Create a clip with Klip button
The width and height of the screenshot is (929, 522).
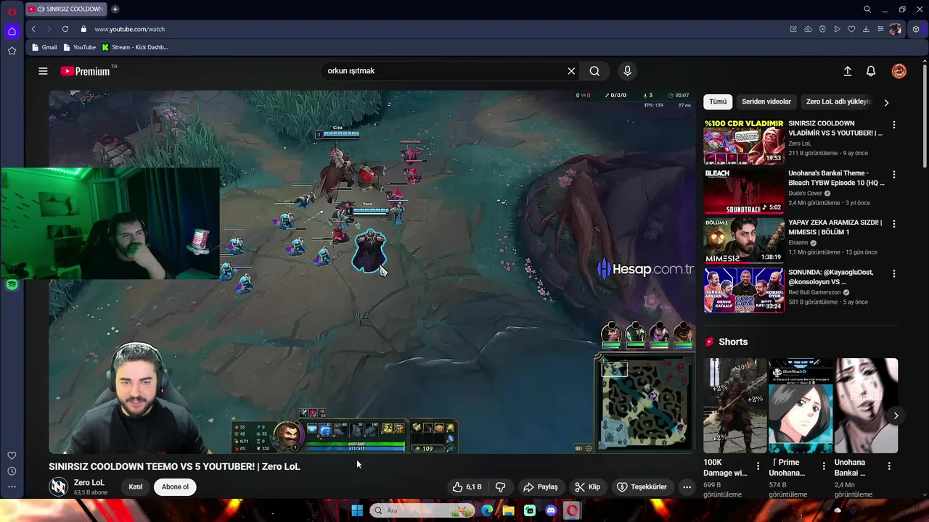[x=588, y=487]
